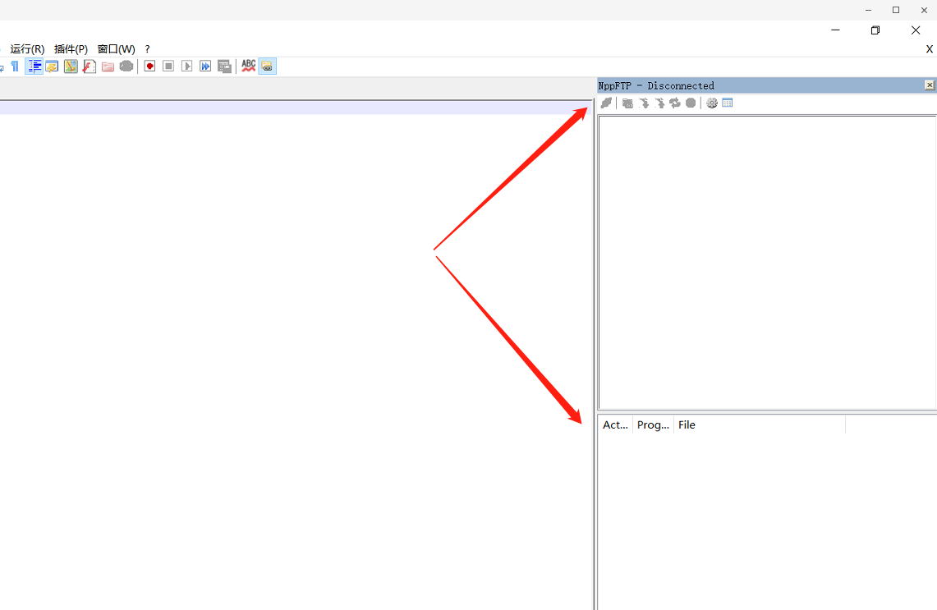Toggle word wrap
Screen dimensions: 937x610
[x=34, y=66]
